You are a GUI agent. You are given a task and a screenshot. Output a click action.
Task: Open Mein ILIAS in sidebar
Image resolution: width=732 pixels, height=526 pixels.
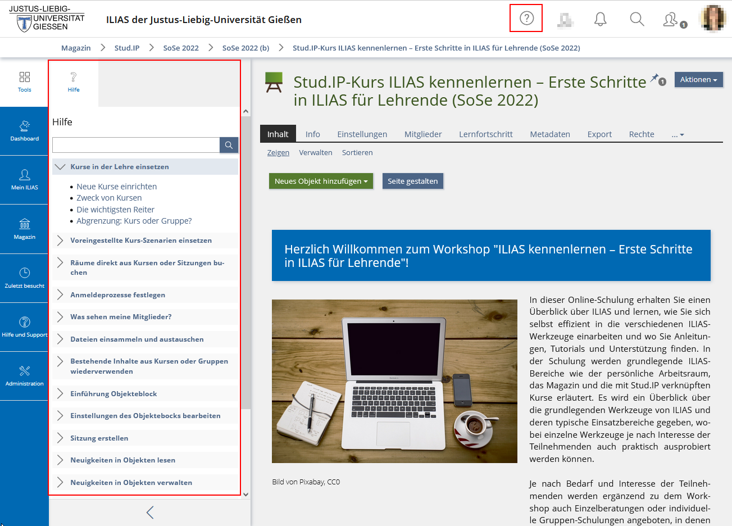24,180
